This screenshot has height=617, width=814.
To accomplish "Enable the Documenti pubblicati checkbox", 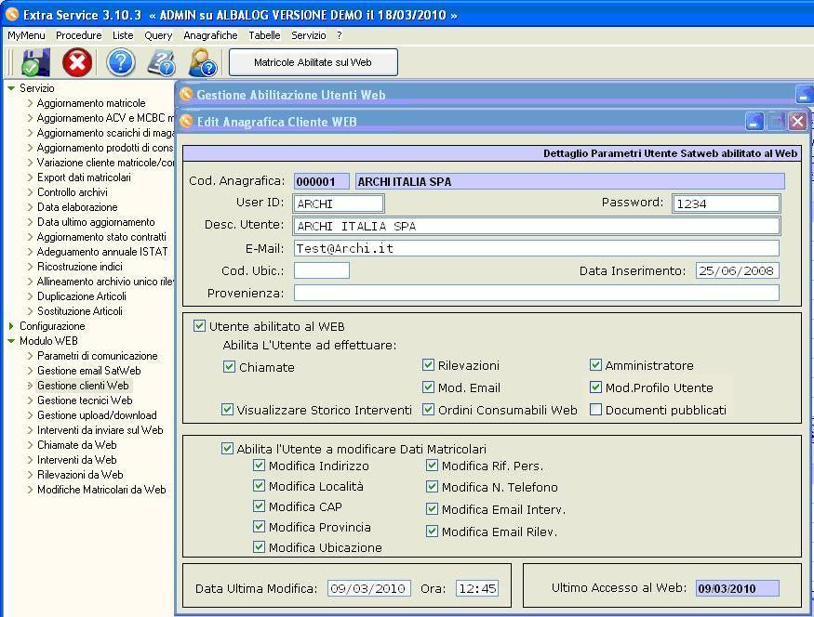I will click(595, 410).
